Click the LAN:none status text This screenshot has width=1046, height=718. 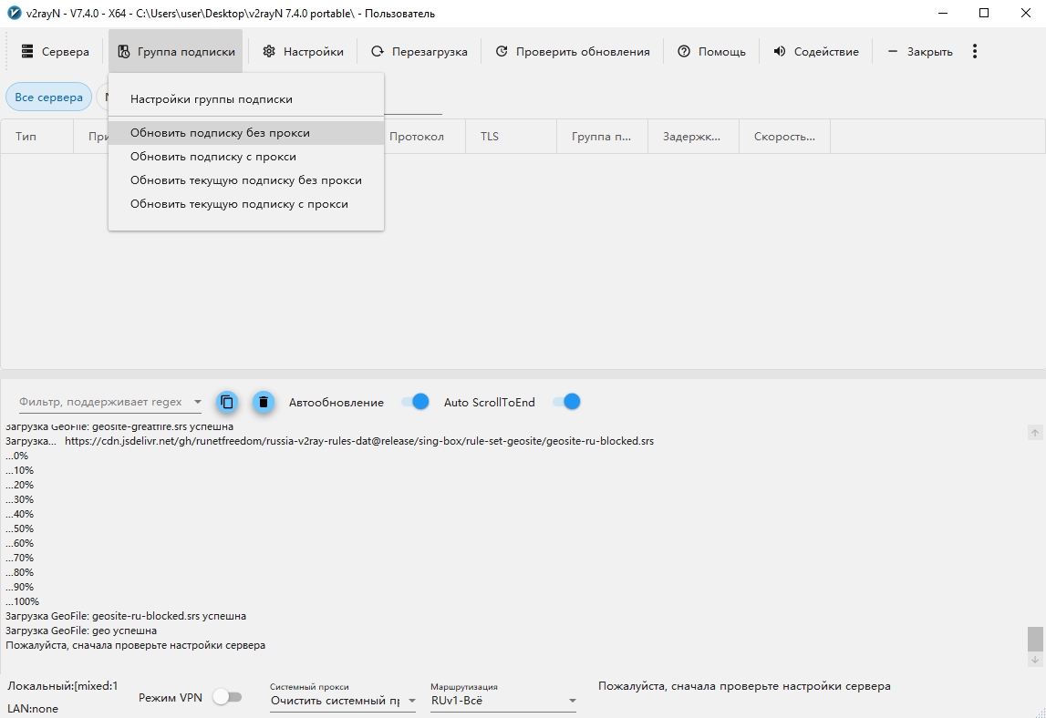tap(33, 709)
